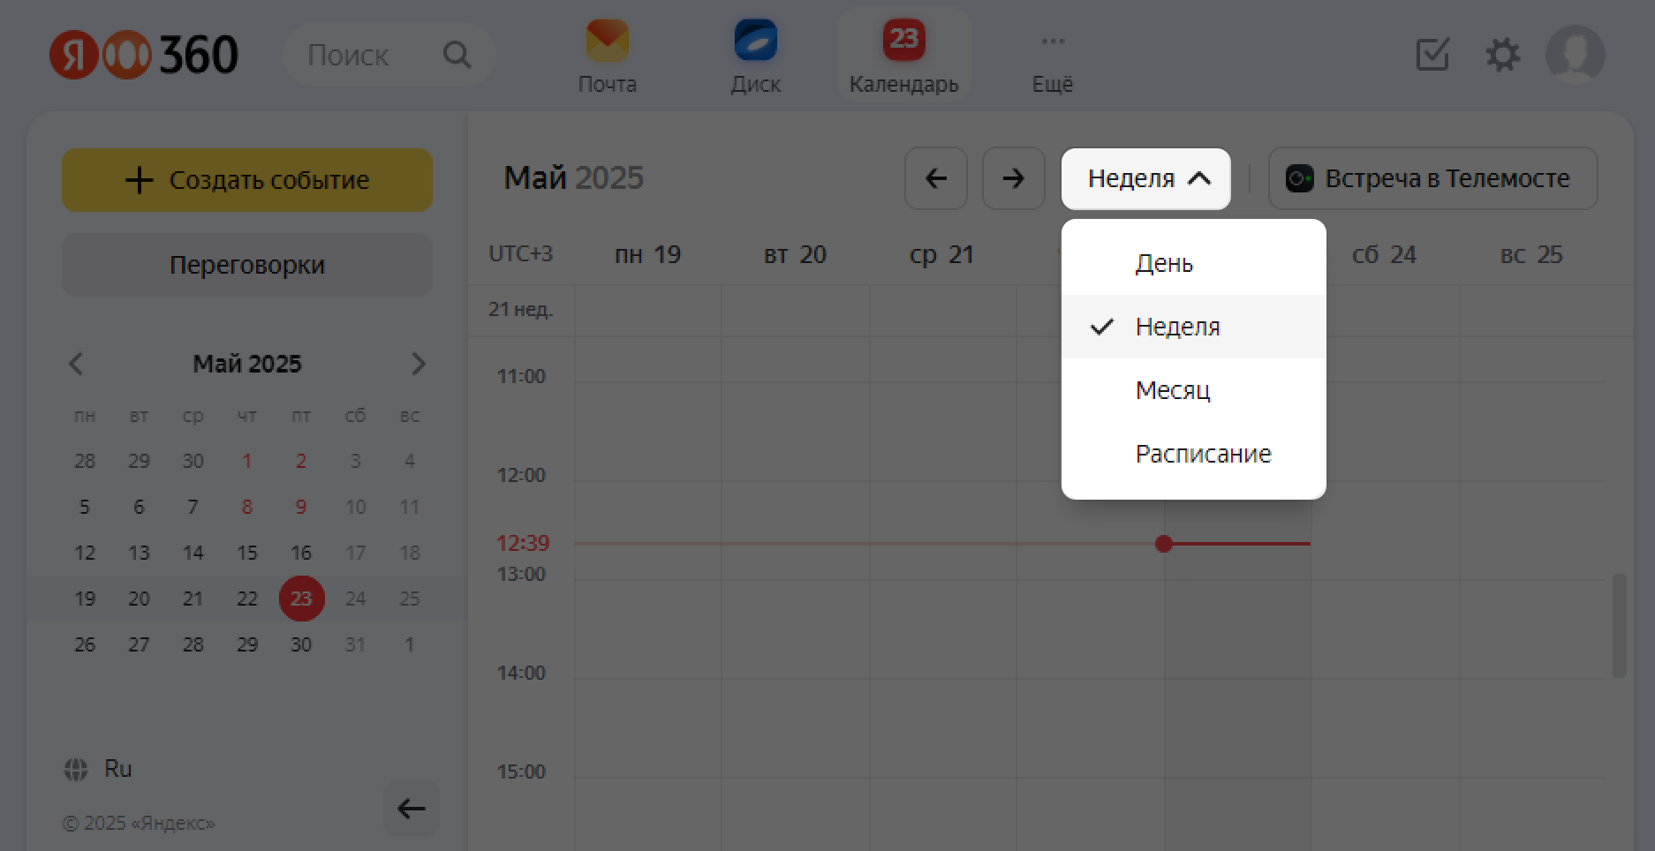Image resolution: width=1655 pixels, height=851 pixels.
Task: Collapse sidebar with bottom-left arrow button
Action: (411, 808)
